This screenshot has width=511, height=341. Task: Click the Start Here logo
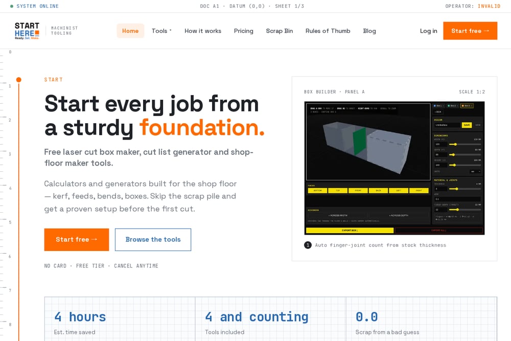pyautogui.click(x=27, y=31)
